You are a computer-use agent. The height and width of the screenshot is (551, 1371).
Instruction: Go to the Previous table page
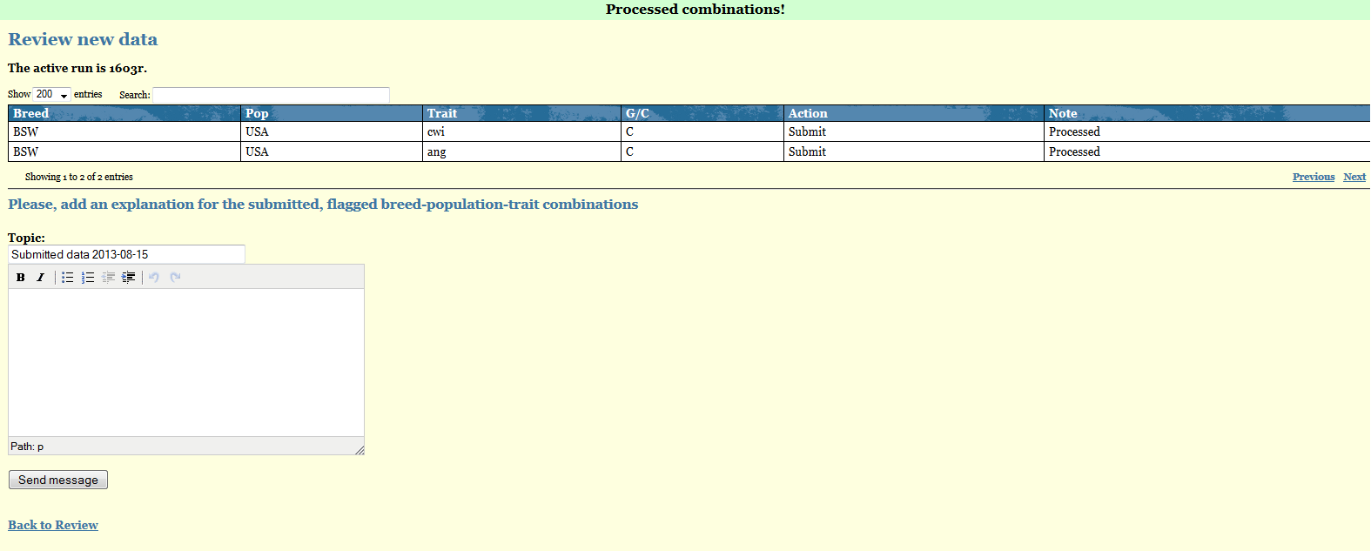pos(1313,177)
